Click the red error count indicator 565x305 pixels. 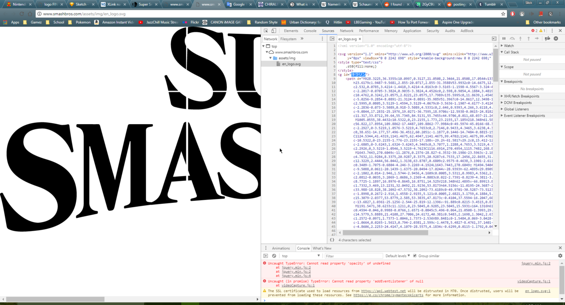534,31
